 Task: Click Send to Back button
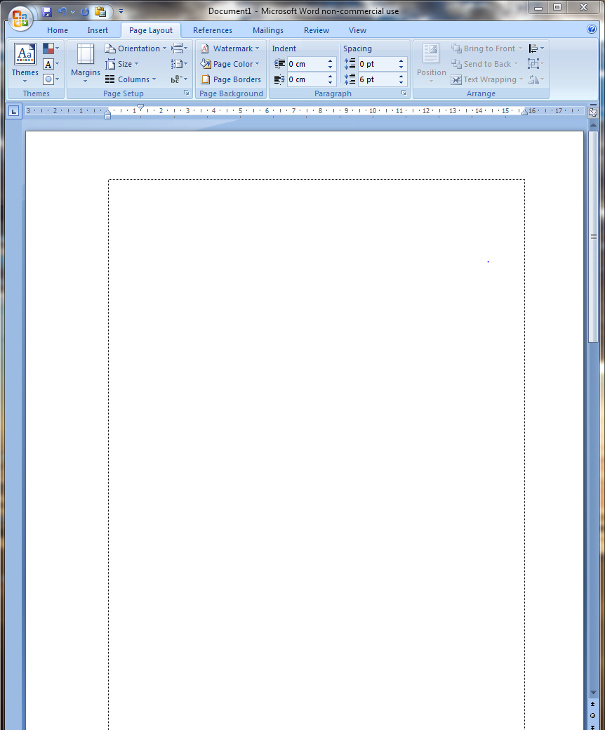[x=484, y=64]
